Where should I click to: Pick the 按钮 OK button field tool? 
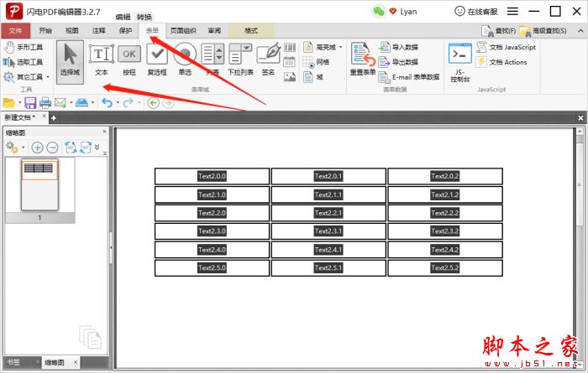tap(129, 60)
